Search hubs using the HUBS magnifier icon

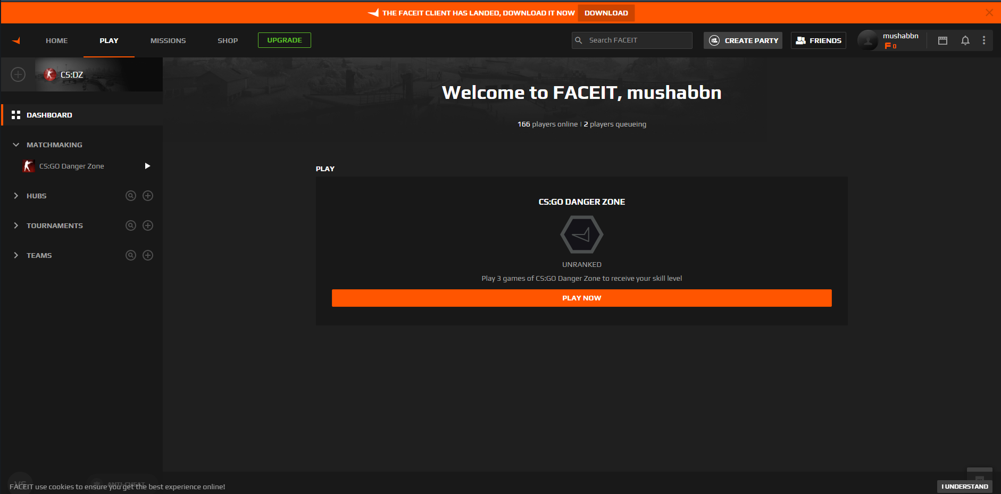pyautogui.click(x=131, y=196)
